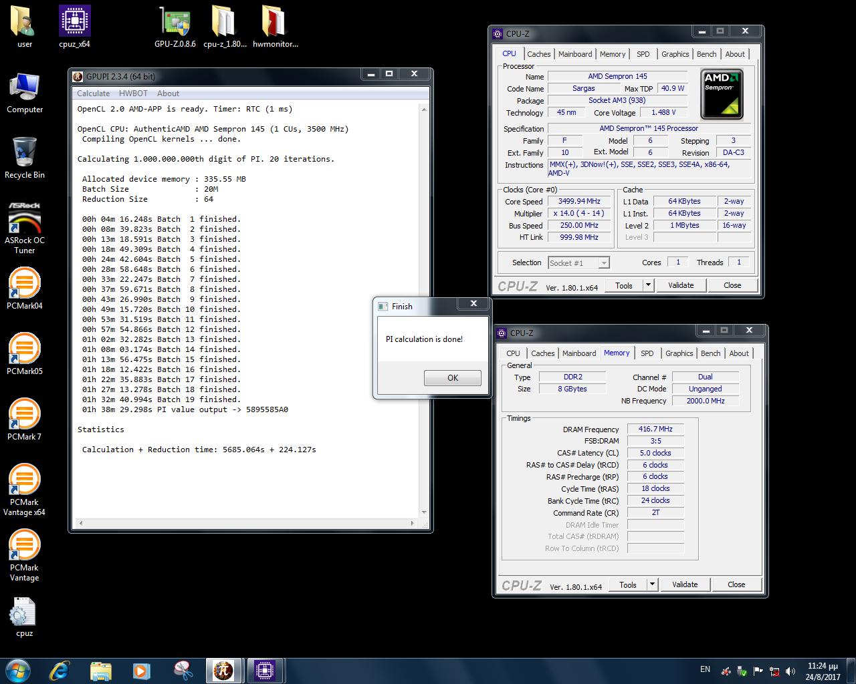Screen dimensions: 856x684
Task: Launch the PCMark Vantage desktop shortcut
Action: 25,555
